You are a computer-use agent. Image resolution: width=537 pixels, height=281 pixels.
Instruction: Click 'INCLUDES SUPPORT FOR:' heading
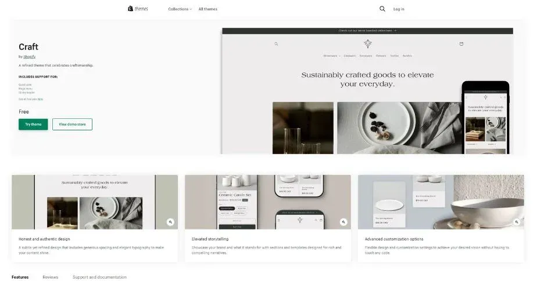38,77
